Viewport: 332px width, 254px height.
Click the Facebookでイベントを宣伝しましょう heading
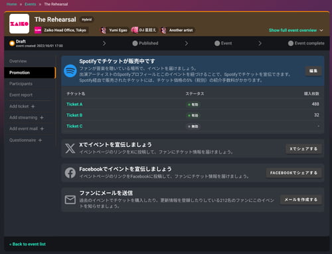(x=125, y=169)
